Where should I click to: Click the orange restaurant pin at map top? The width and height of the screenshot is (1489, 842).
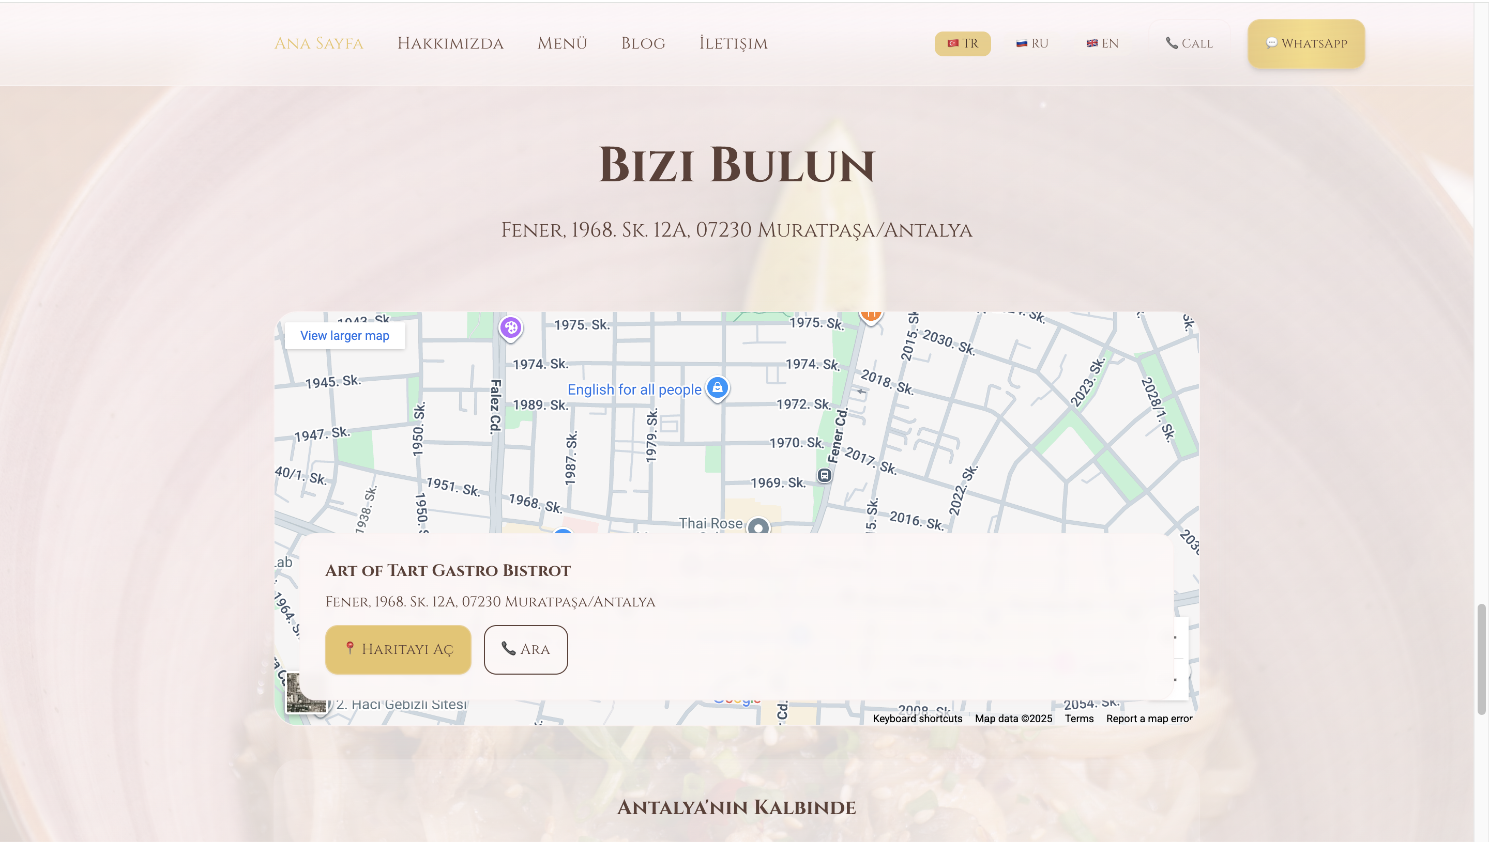pyautogui.click(x=870, y=315)
